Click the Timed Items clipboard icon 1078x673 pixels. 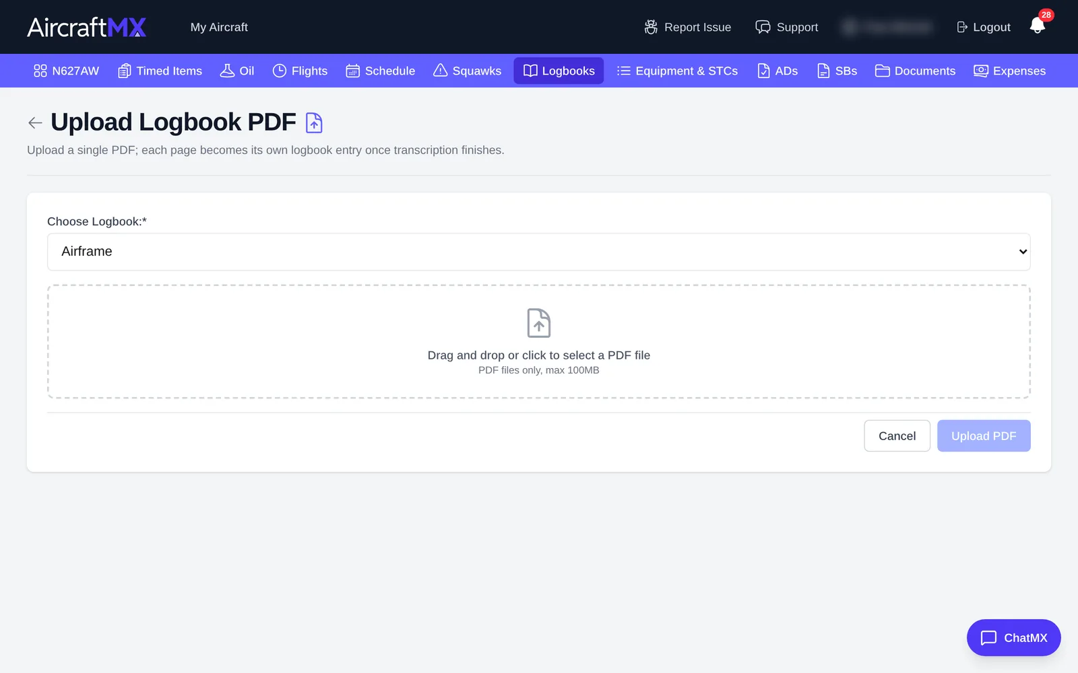pyautogui.click(x=124, y=71)
